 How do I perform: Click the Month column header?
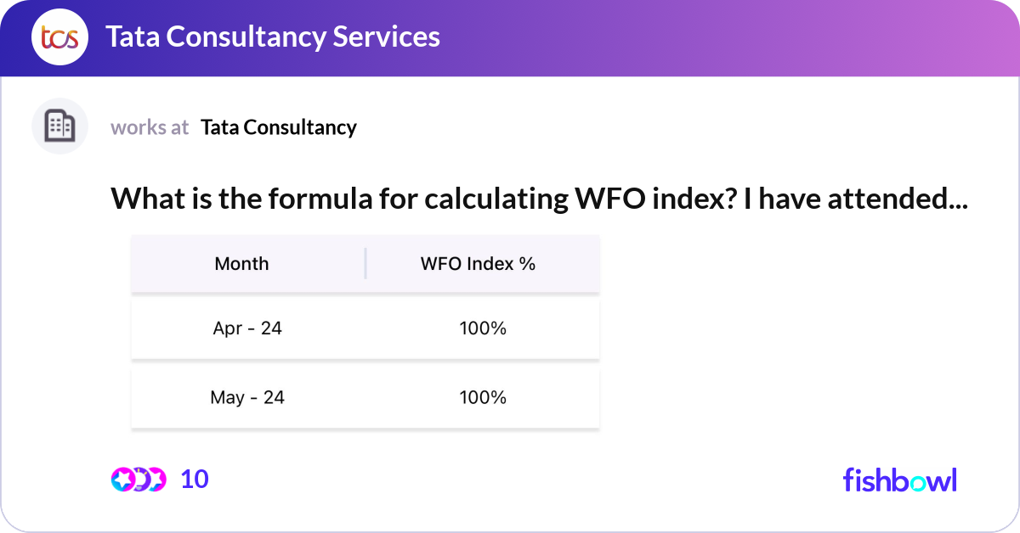click(241, 264)
